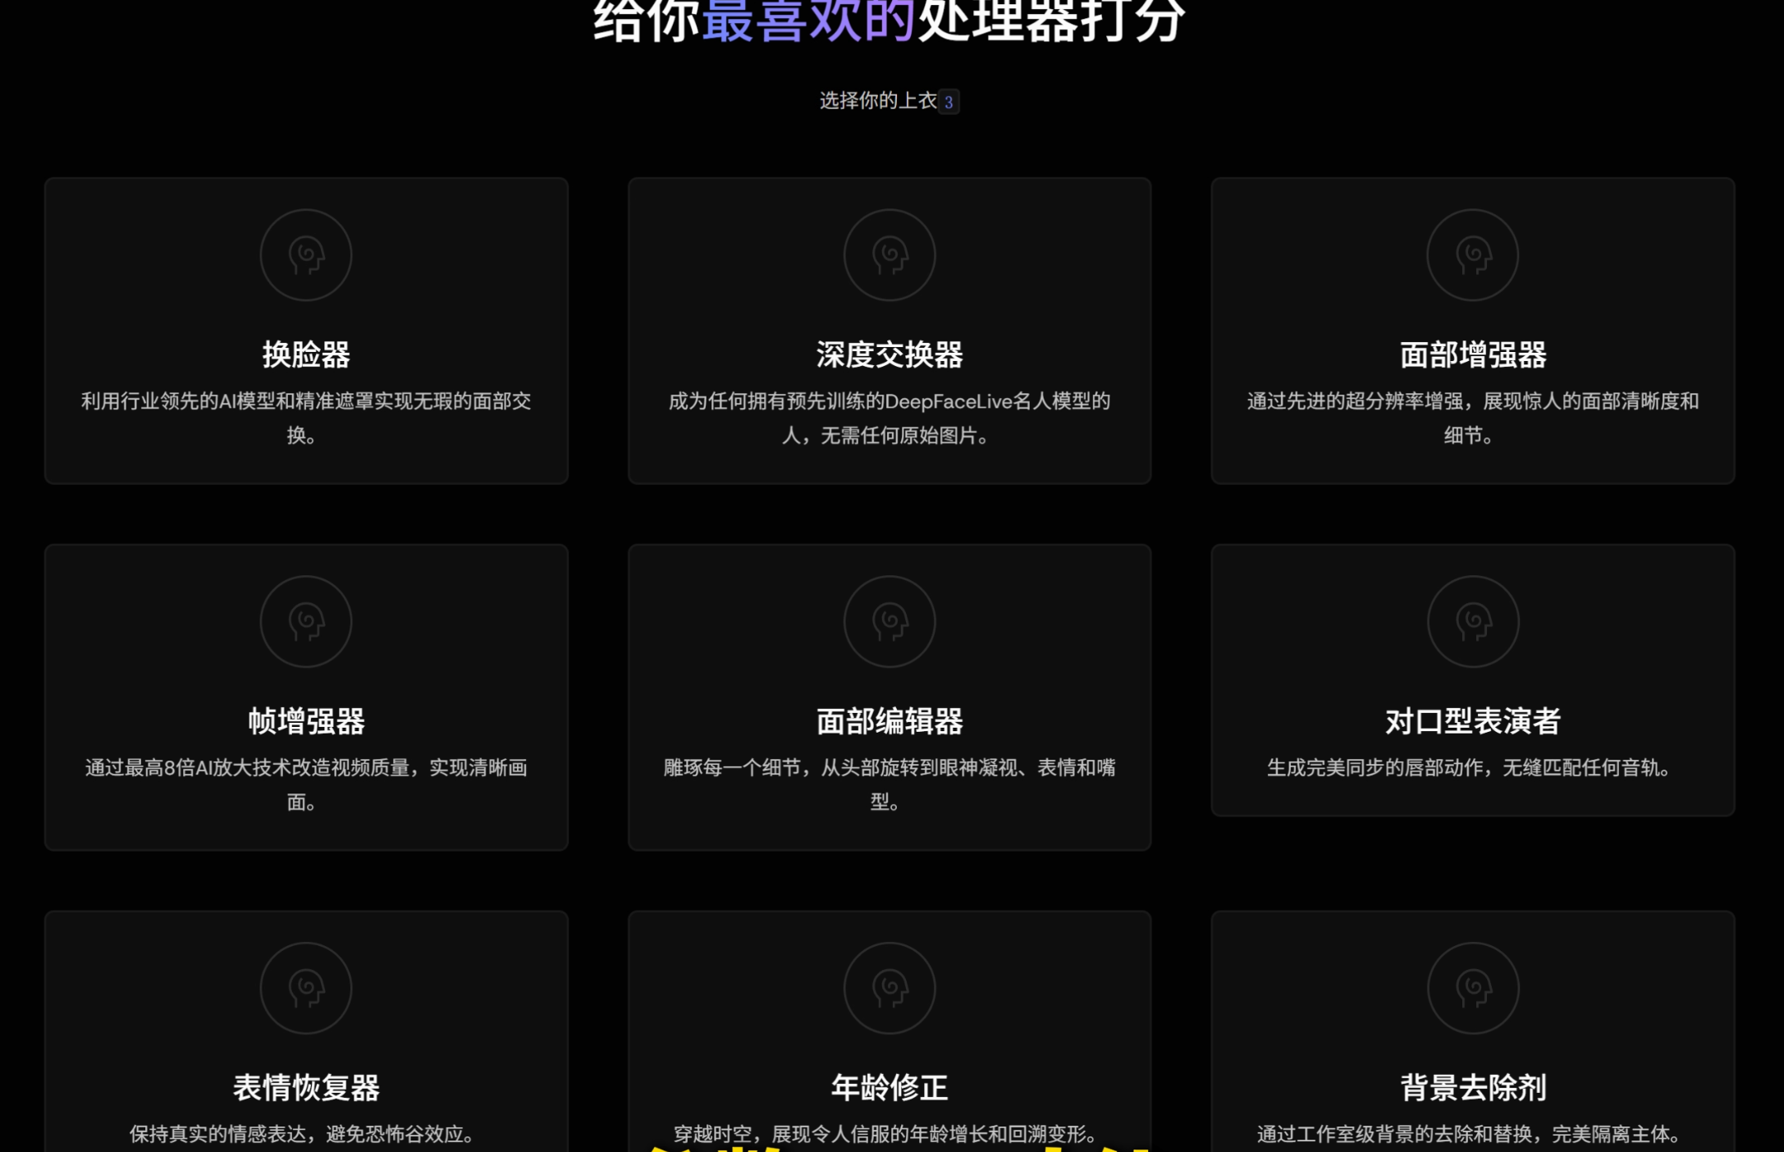The width and height of the screenshot is (1784, 1152).
Task: Click the head icon above 深度交换器
Action: pos(890,255)
